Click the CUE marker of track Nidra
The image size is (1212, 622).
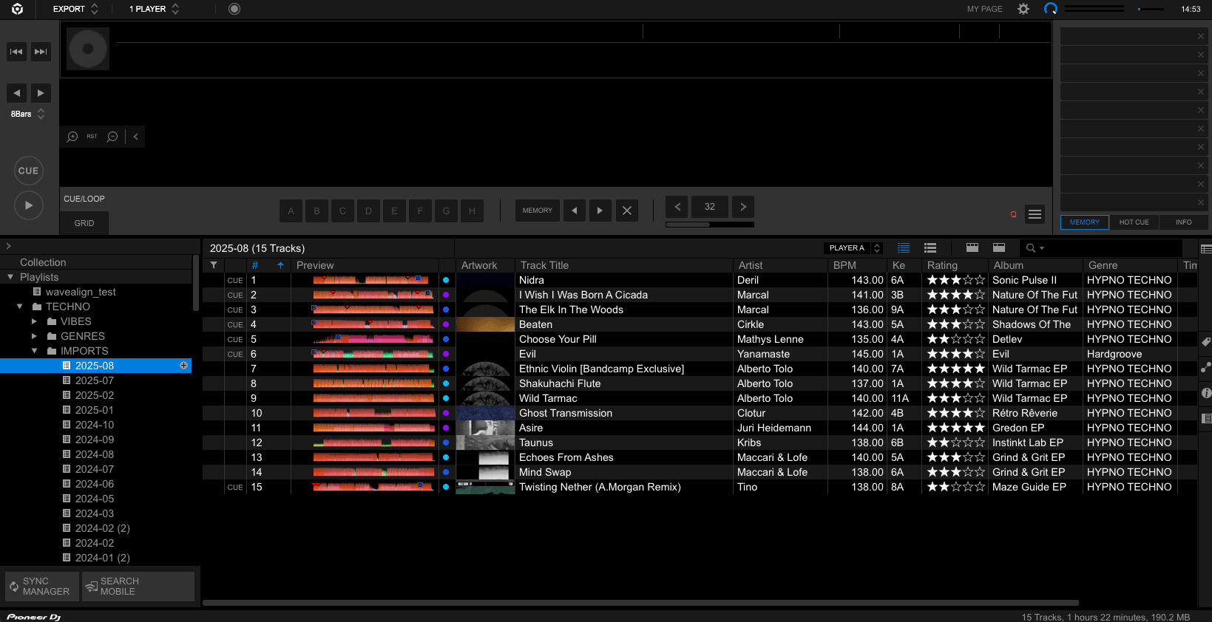click(x=235, y=281)
